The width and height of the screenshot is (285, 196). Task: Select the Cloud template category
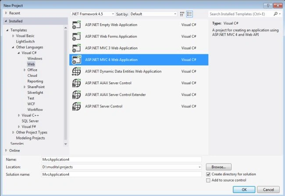[32, 75]
